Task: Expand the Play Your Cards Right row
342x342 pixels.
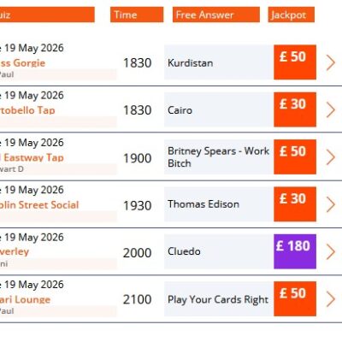Action: coord(331,299)
